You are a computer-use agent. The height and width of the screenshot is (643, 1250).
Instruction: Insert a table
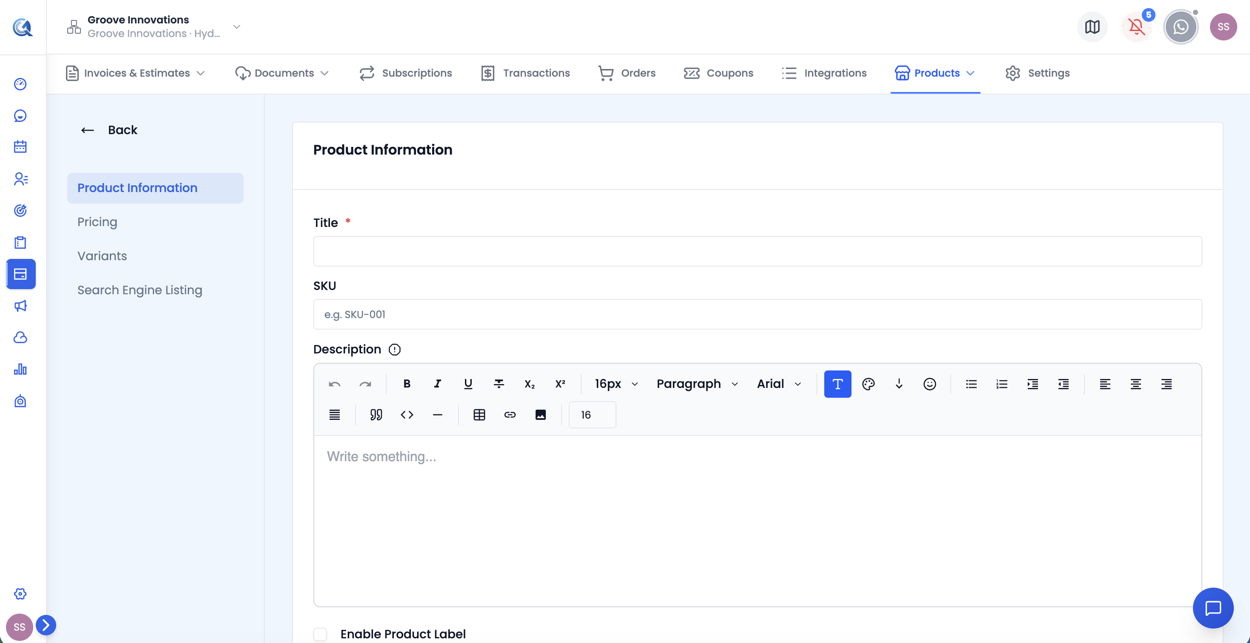tap(479, 414)
